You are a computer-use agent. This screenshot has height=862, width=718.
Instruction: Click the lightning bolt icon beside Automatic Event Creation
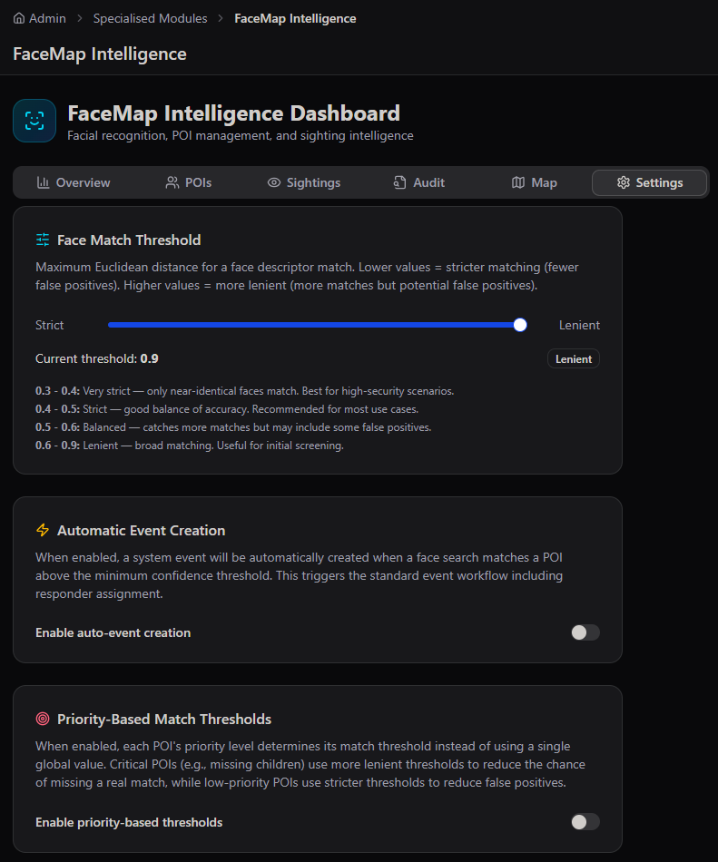click(43, 530)
